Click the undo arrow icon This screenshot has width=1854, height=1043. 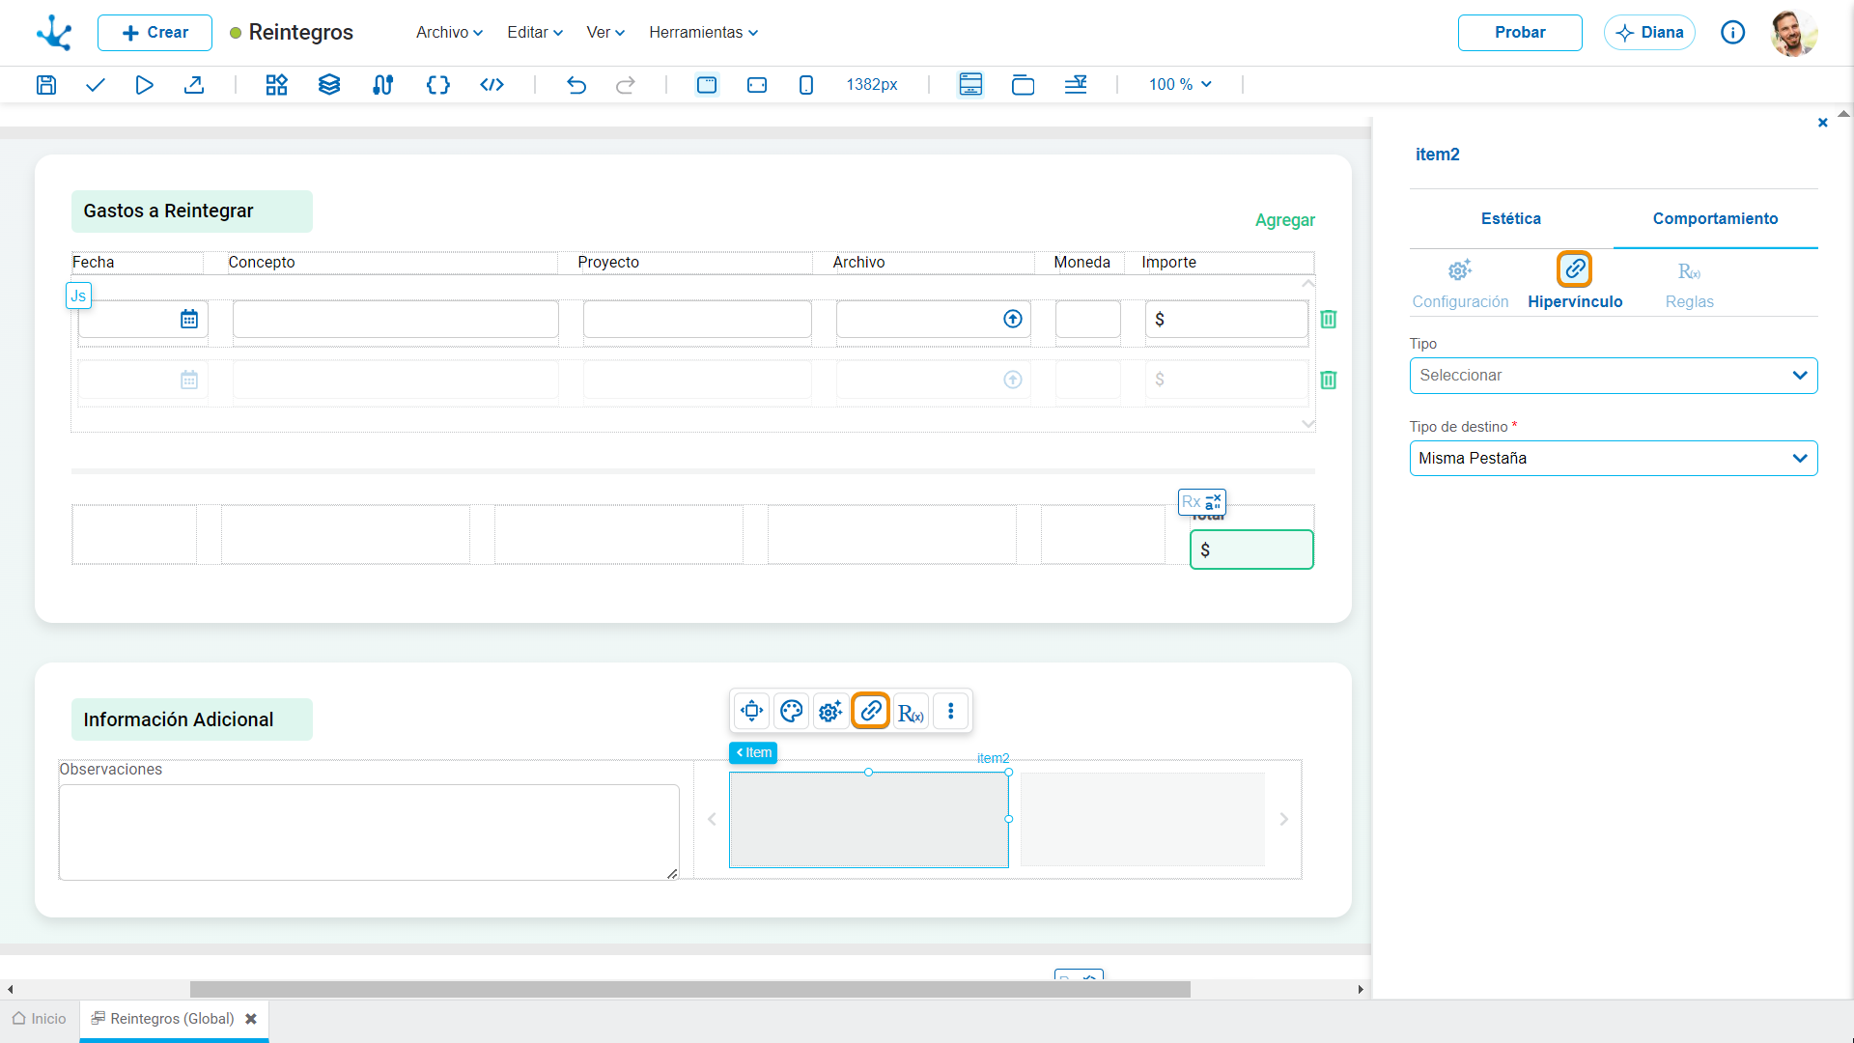coord(576,85)
